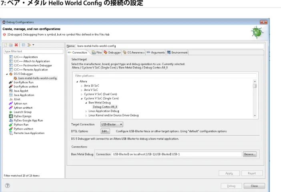Collapse the Altera platform node
281x192 pixels.
[77, 82]
